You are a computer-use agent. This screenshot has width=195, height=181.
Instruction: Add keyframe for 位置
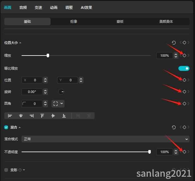coord(185,80)
